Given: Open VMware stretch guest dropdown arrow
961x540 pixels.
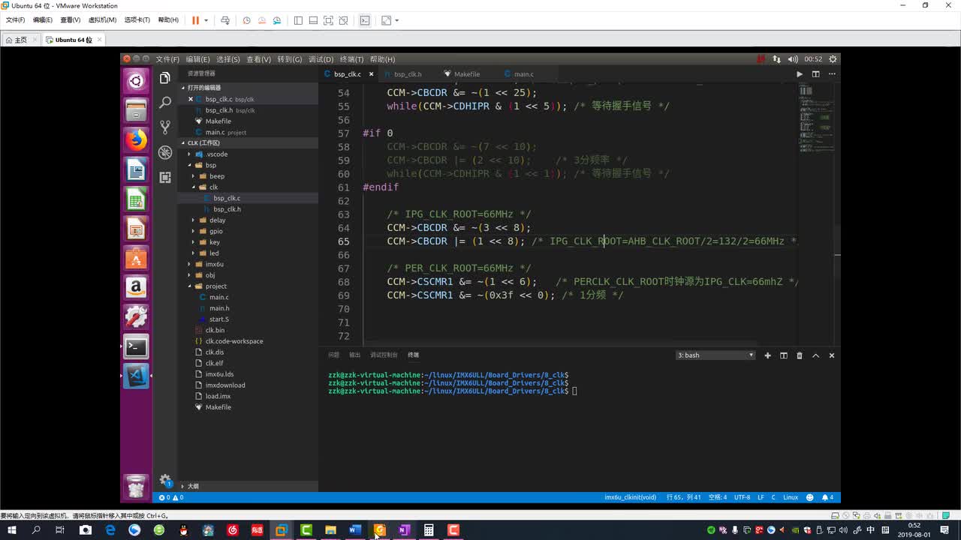Looking at the screenshot, I should pyautogui.click(x=396, y=20).
